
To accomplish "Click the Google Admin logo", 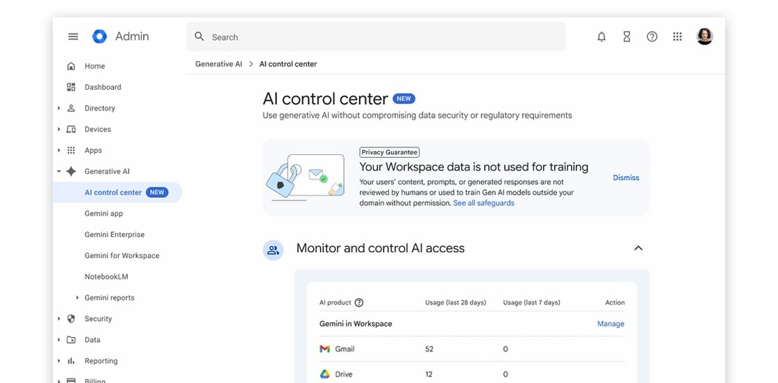I will (x=99, y=36).
